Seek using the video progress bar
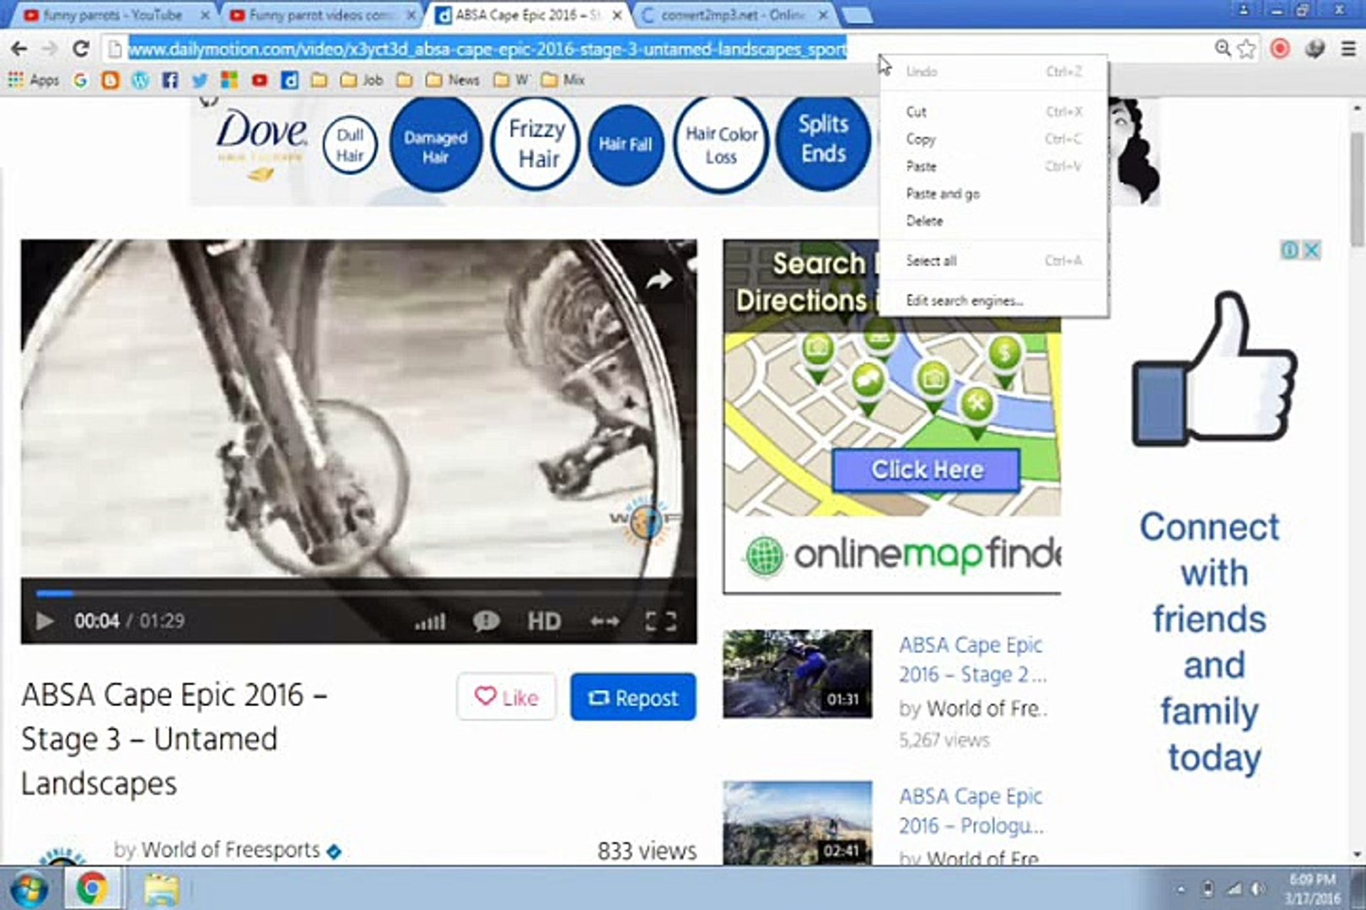This screenshot has height=910, width=1366. coord(354,592)
